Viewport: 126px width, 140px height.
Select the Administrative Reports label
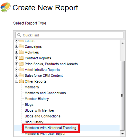[x=42, y=70]
